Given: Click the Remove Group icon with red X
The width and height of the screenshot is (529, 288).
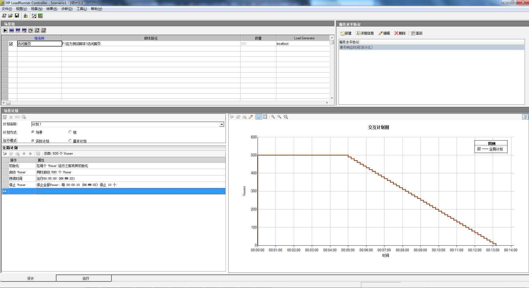Looking at the screenshot, I should pos(24,30).
